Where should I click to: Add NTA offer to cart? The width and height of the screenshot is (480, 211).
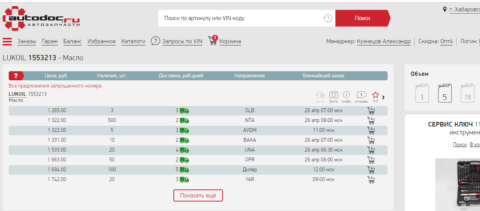click(x=371, y=120)
